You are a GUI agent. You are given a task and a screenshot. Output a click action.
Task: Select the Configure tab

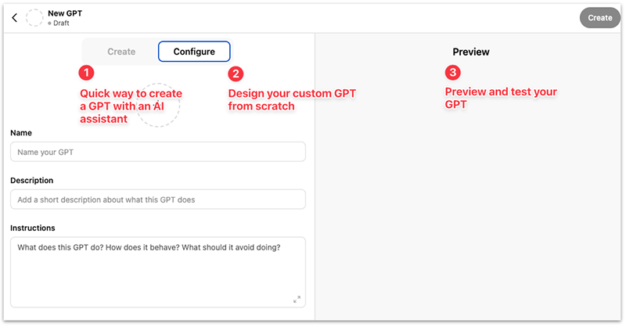click(x=194, y=52)
